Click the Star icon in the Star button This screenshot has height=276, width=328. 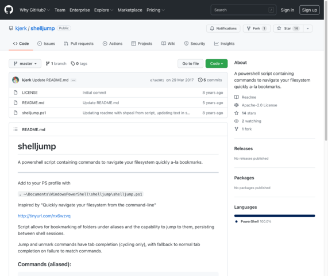coord(279,28)
